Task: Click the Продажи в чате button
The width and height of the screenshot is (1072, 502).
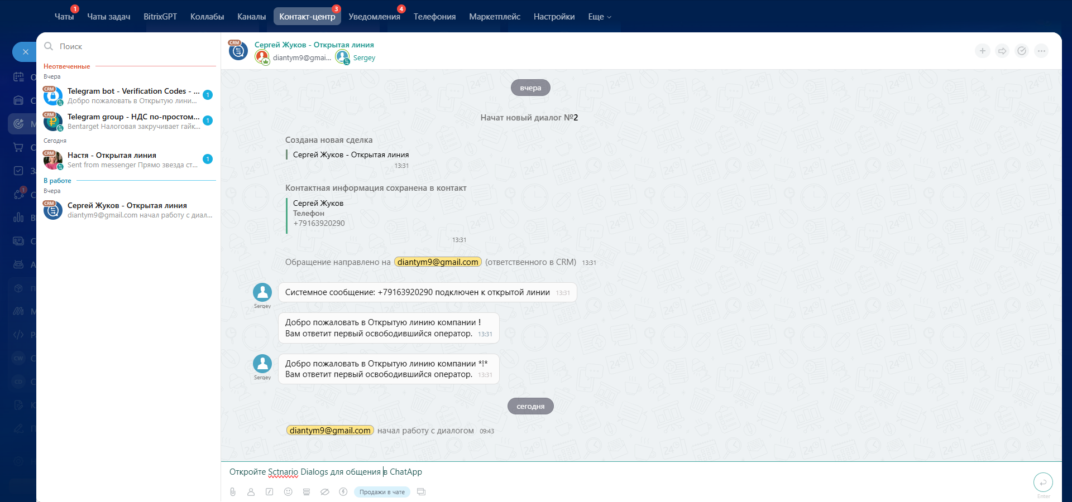Action: click(382, 492)
